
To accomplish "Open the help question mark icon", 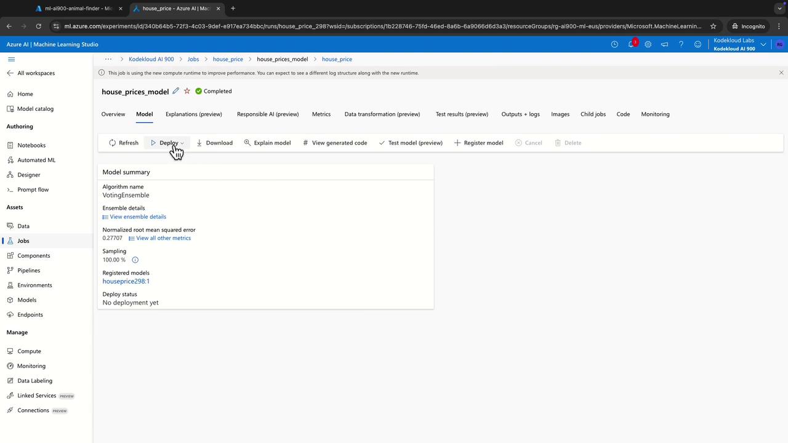I will pyautogui.click(x=681, y=44).
